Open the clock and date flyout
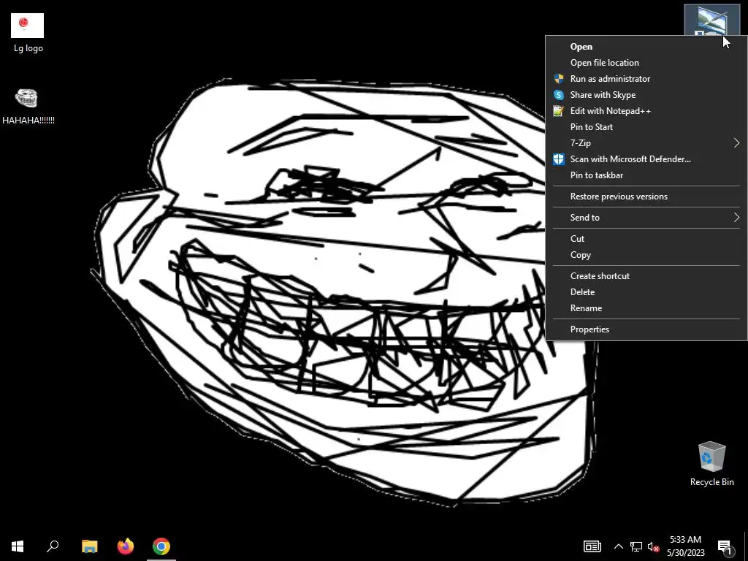The width and height of the screenshot is (748, 561). click(685, 546)
